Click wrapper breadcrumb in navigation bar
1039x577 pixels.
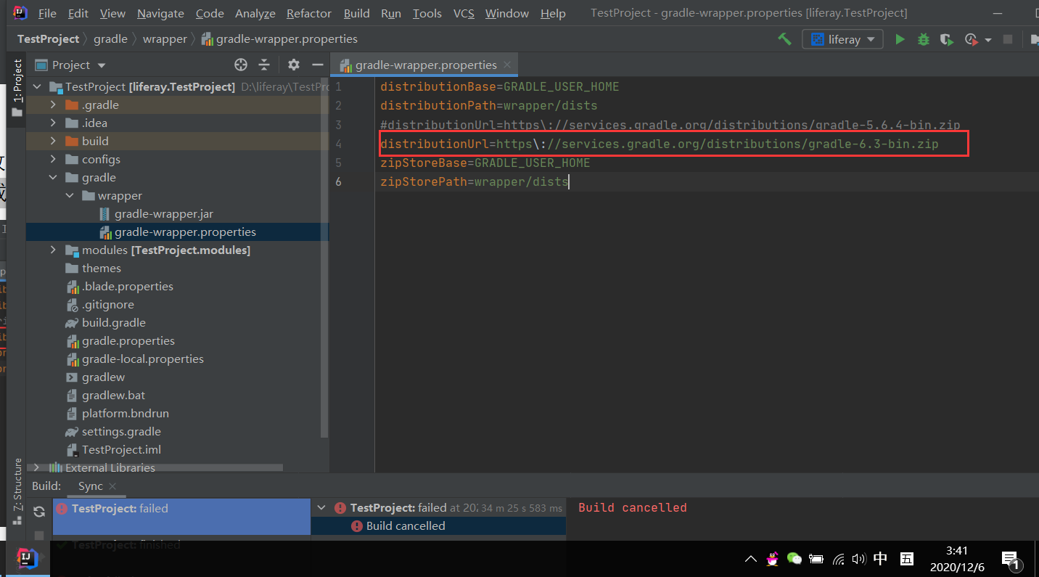(165, 39)
